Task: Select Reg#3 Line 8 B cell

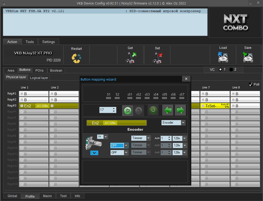Action: (245, 106)
